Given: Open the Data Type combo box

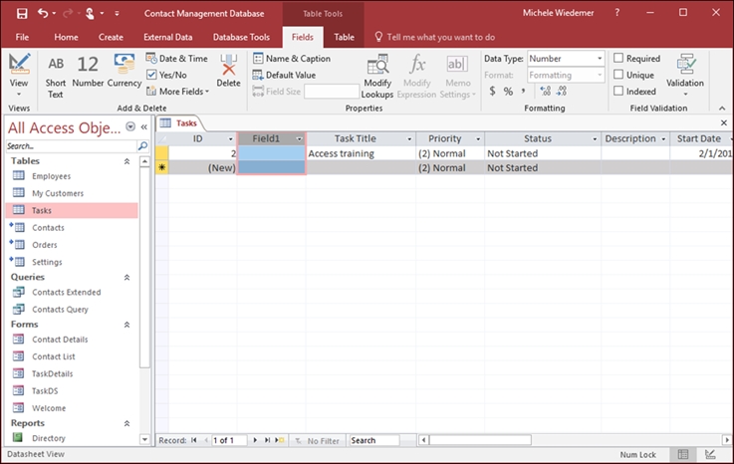Looking at the screenshot, I should click(x=566, y=59).
